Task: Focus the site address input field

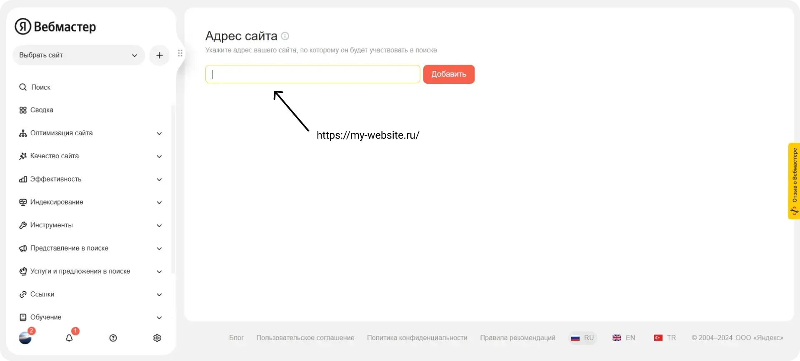Action: [x=312, y=74]
